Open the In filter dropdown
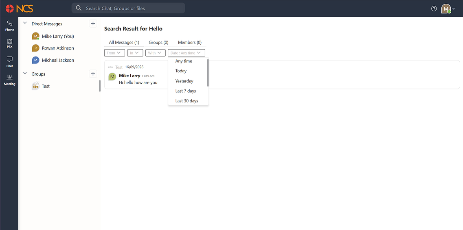 point(135,53)
